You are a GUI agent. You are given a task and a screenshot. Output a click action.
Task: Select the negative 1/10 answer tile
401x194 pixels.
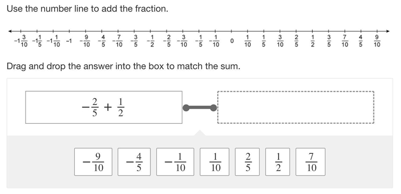coord(175,162)
